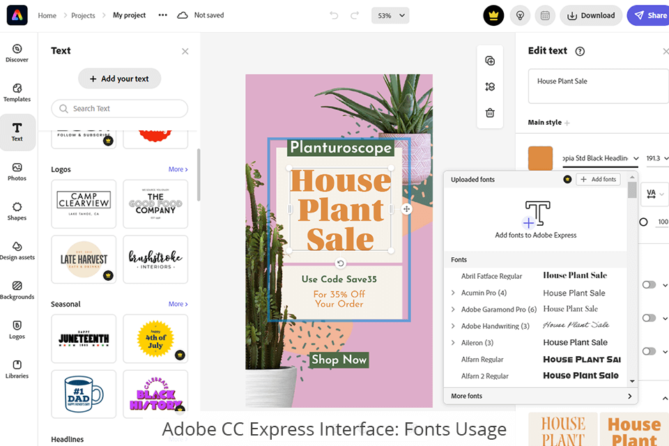Click the letter spacing VA icon
669x446 pixels.
pos(651,194)
